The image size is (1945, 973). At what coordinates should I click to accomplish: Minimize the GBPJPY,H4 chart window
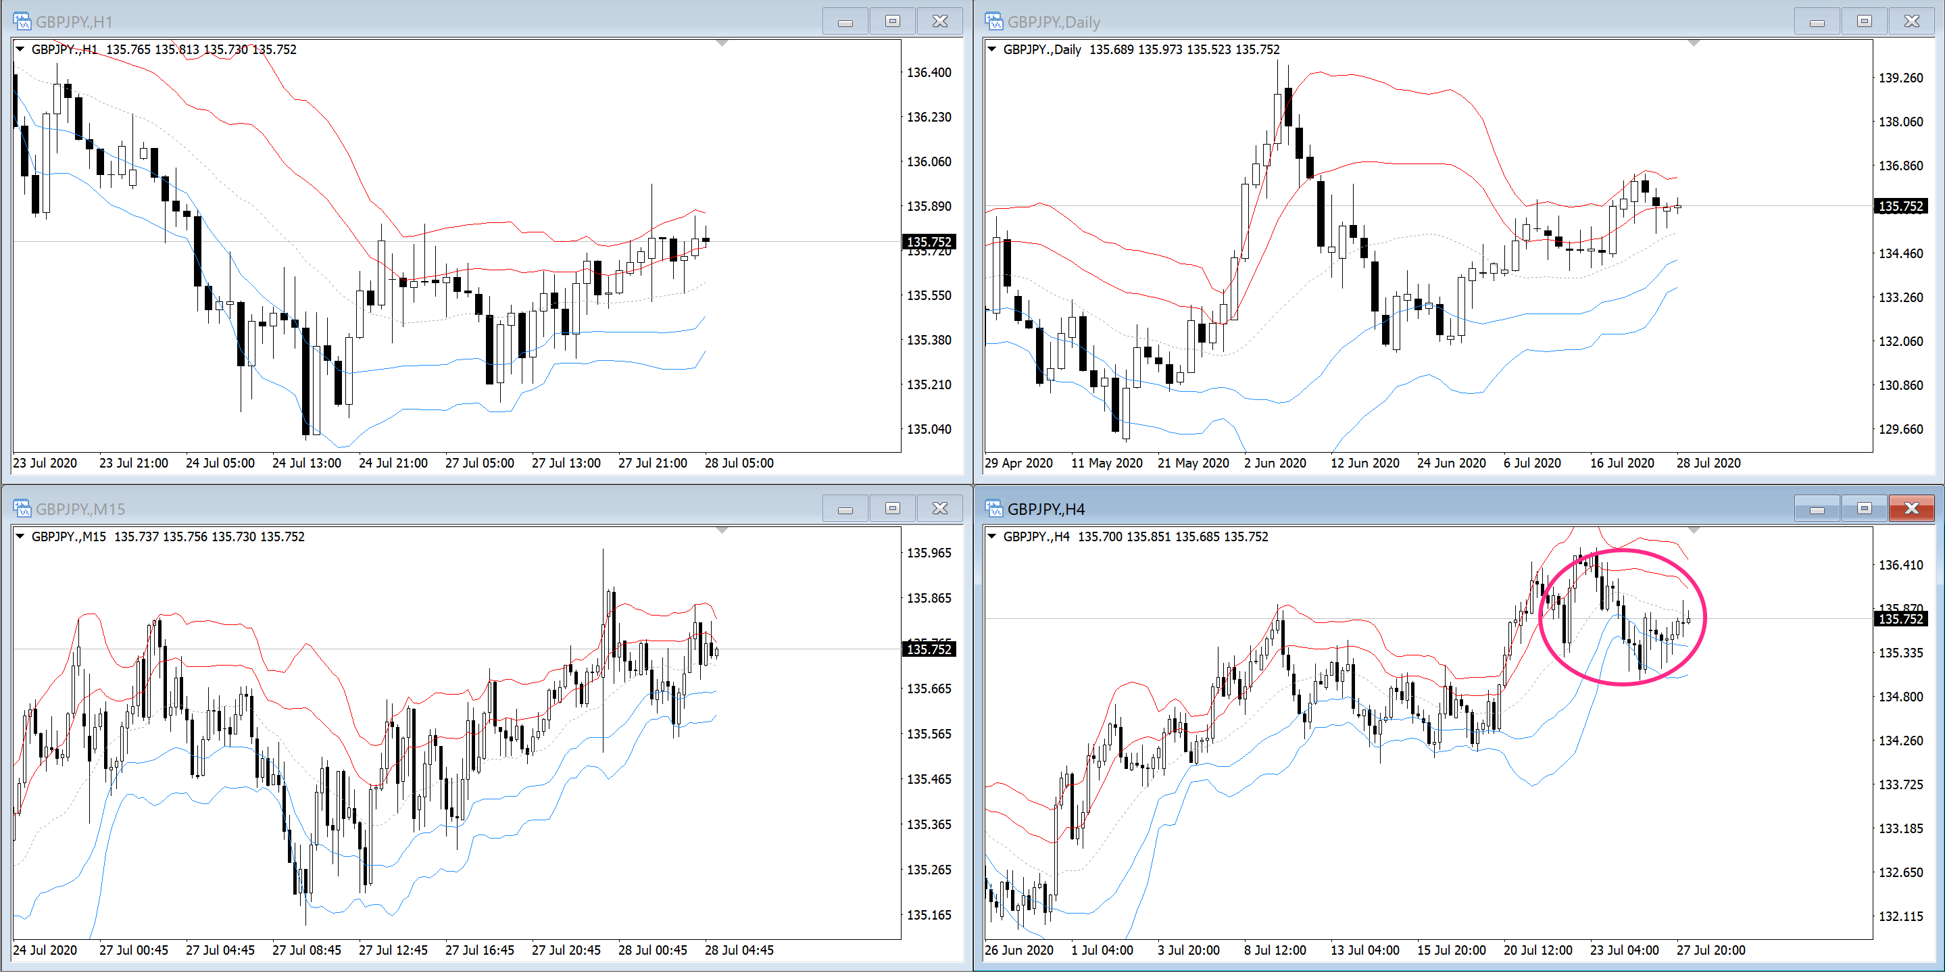click(1817, 509)
